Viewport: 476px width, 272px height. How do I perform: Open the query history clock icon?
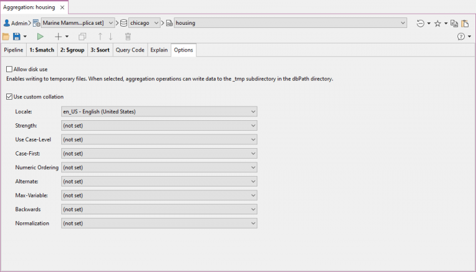(421, 23)
